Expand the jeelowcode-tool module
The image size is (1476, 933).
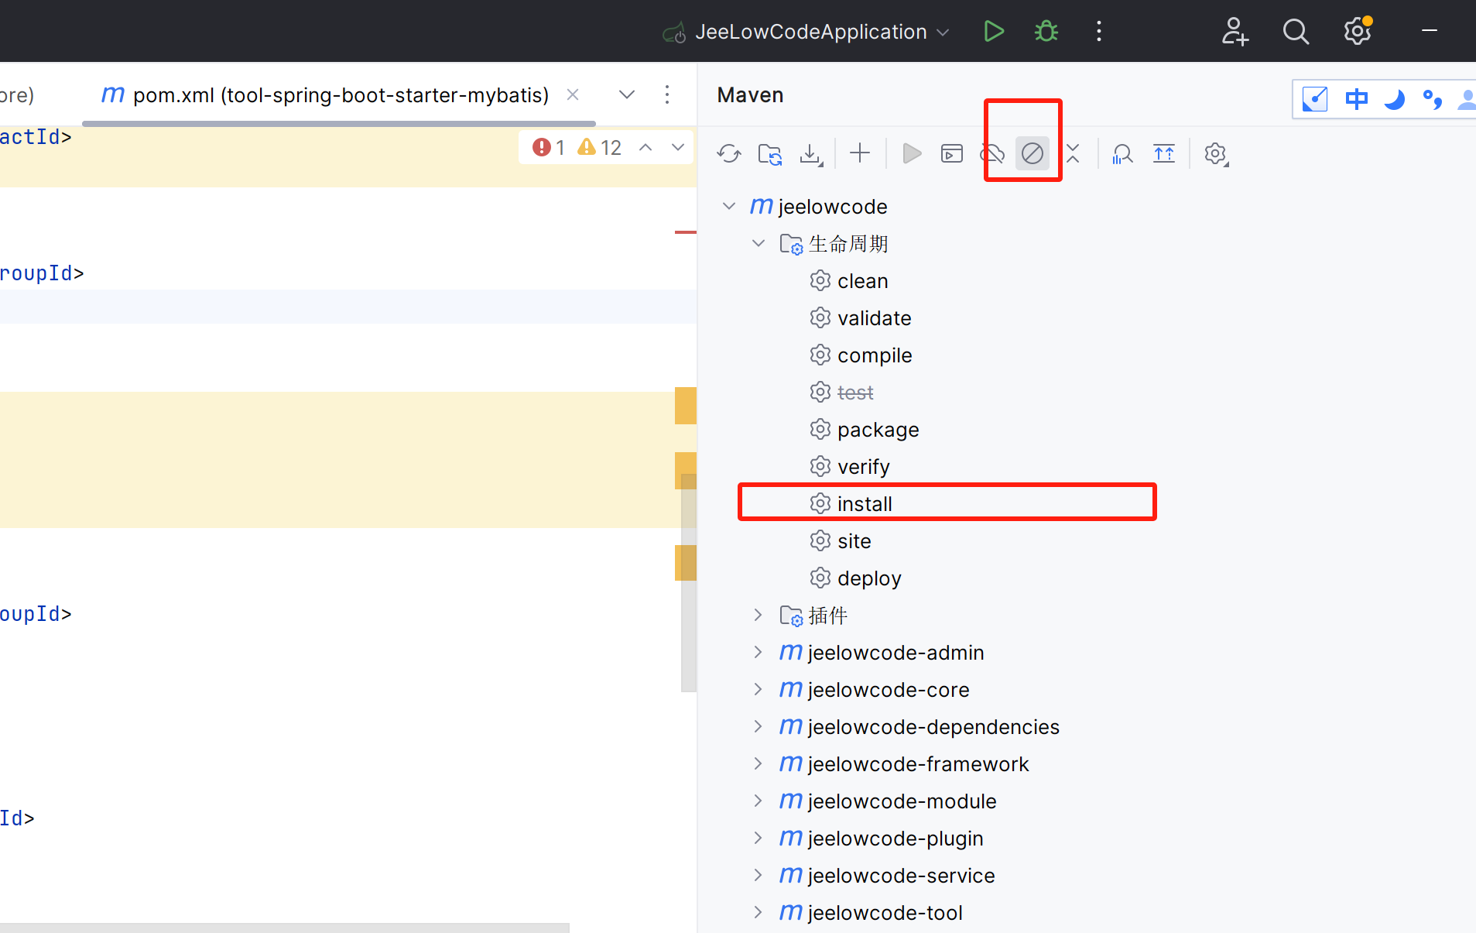[x=758, y=912]
